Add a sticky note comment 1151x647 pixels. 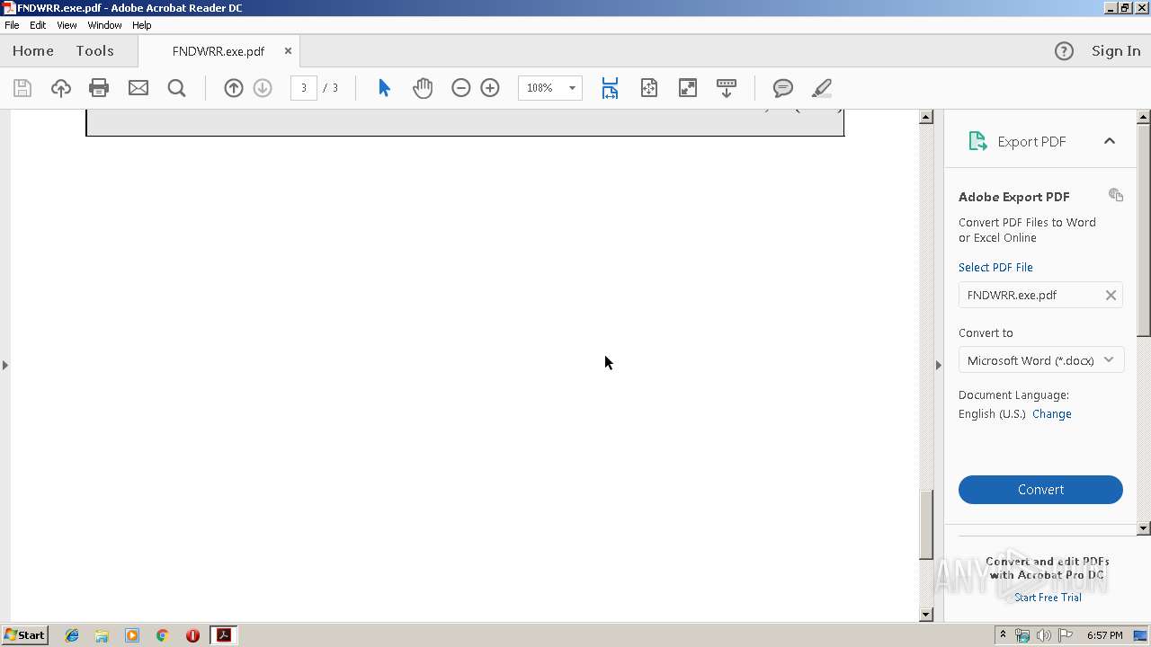point(783,88)
